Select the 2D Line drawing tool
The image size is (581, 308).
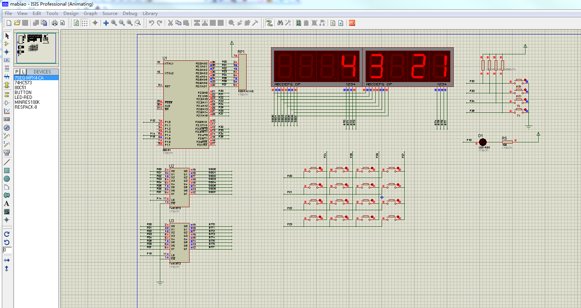point(7,162)
